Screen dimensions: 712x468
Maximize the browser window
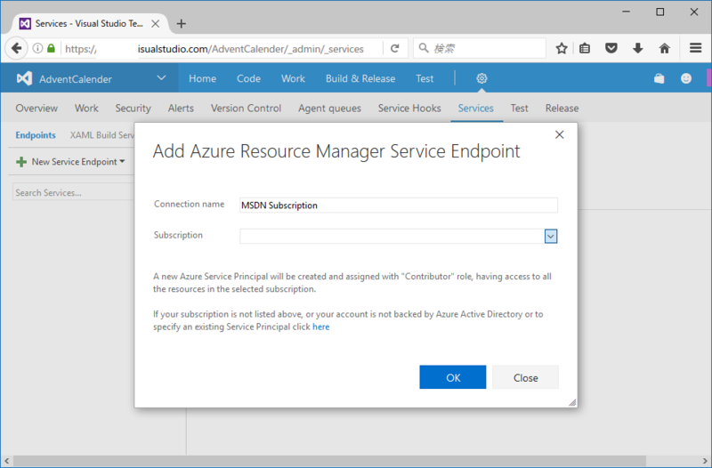pyautogui.click(x=660, y=12)
